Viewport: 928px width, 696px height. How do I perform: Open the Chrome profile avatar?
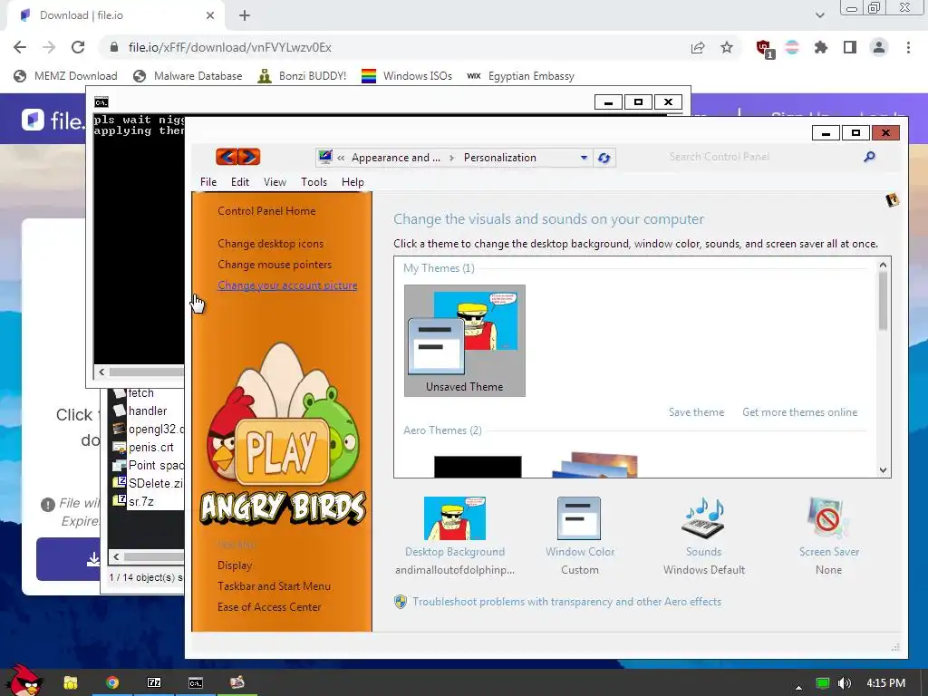(x=879, y=47)
